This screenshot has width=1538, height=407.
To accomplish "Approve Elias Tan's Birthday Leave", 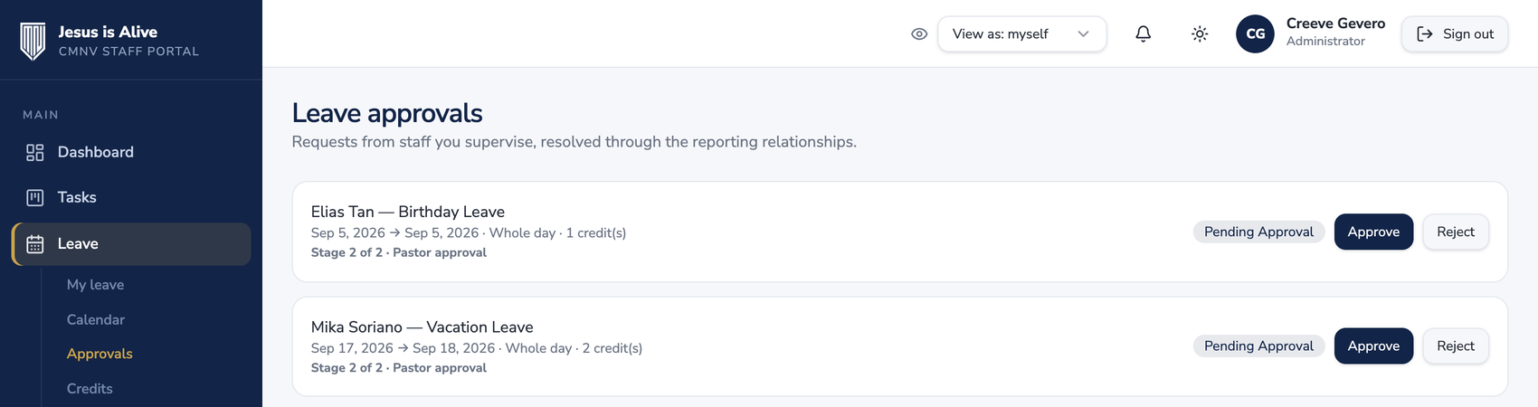I will [1373, 232].
